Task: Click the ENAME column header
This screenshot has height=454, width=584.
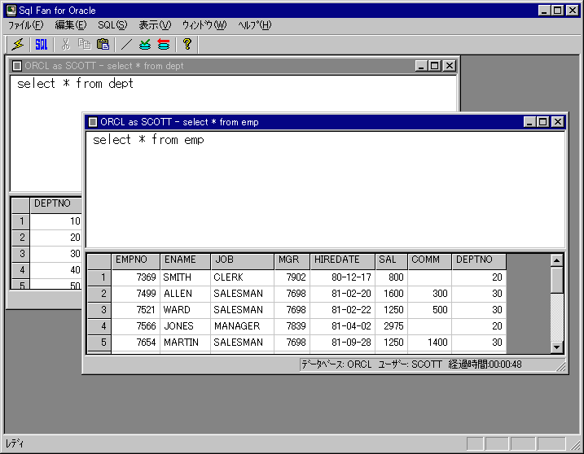Action: click(x=186, y=261)
